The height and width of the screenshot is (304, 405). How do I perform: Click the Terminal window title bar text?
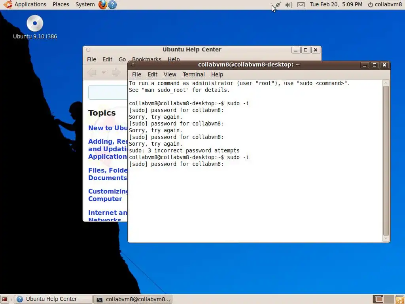pyautogui.click(x=249, y=65)
